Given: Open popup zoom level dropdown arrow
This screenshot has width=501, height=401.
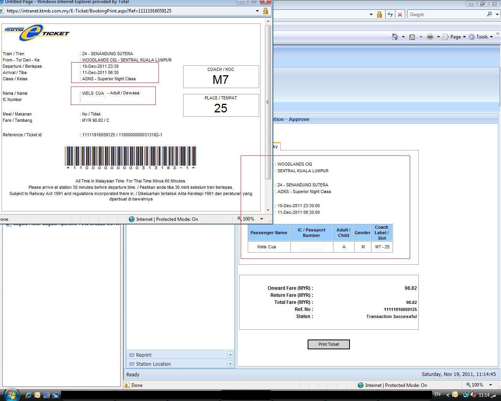Looking at the screenshot, I should point(261,219).
